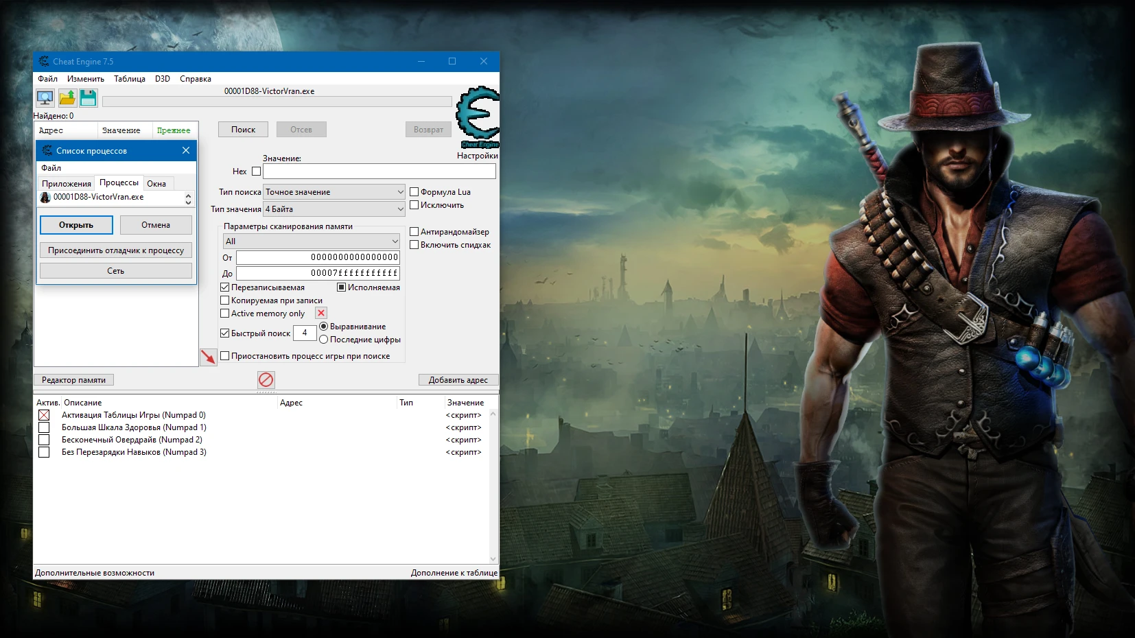Enable the Включить спидхак checkbox
Viewport: 1135px width, 638px height.
coord(415,244)
